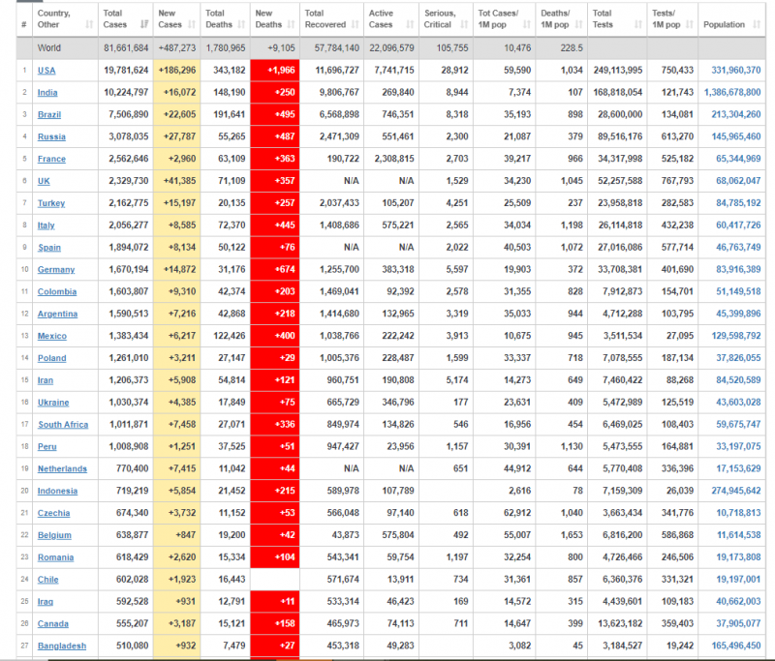Open the Romania country link
The height and width of the screenshot is (661, 775).
[x=55, y=557]
